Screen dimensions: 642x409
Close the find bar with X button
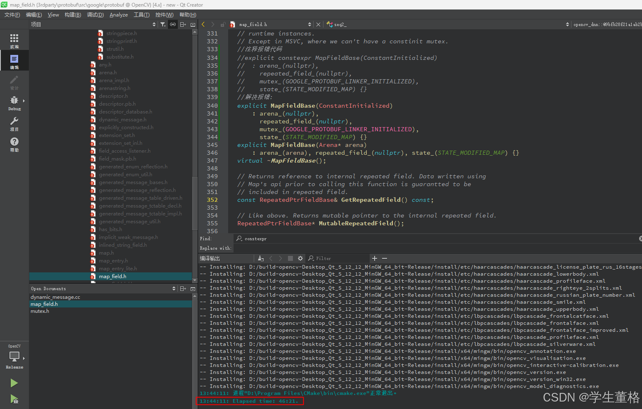(640, 239)
